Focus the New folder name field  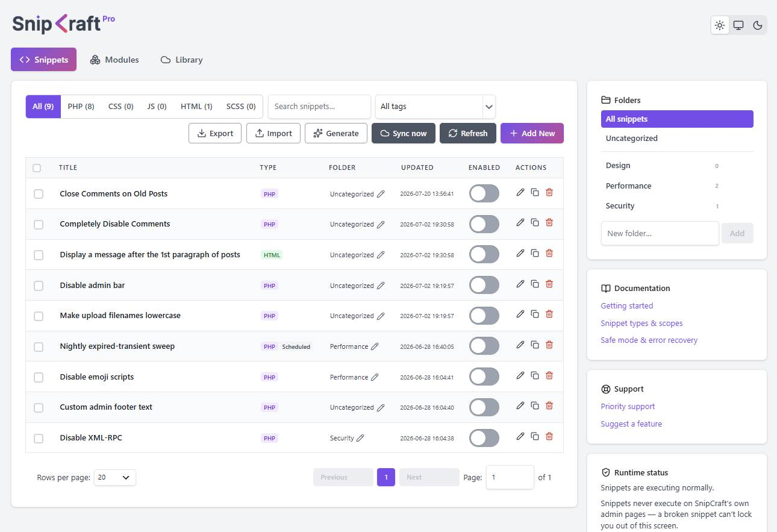[x=660, y=233]
